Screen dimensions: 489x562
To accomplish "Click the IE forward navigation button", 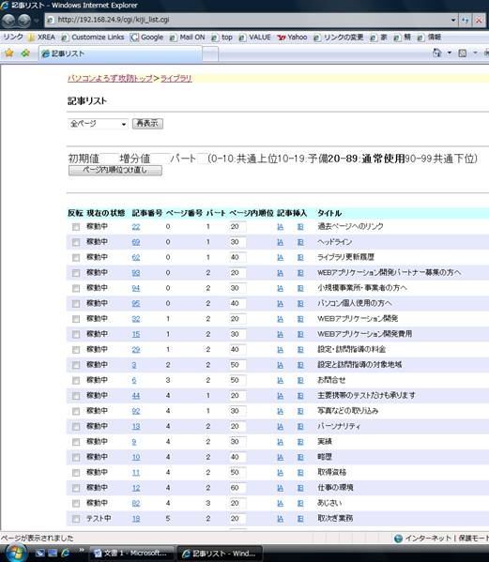I will 24,21.
